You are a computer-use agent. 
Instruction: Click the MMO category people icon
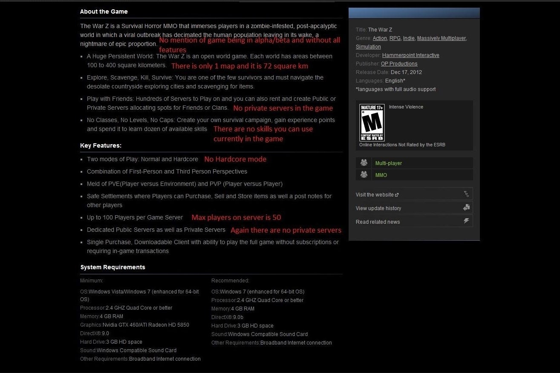[364, 175]
